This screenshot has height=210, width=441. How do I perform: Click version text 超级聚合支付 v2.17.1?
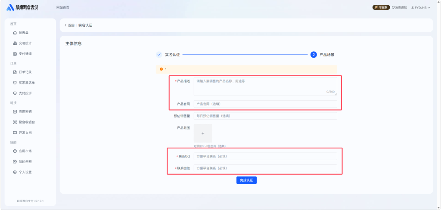(30, 201)
